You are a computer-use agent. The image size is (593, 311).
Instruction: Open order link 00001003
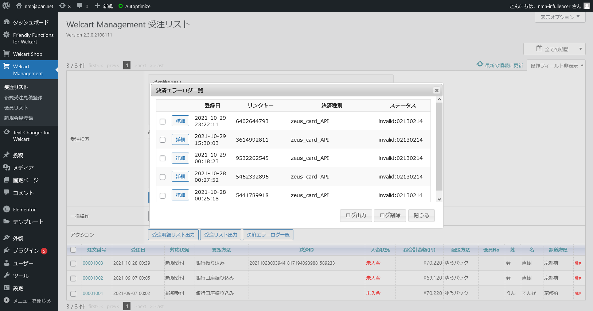[x=93, y=263]
